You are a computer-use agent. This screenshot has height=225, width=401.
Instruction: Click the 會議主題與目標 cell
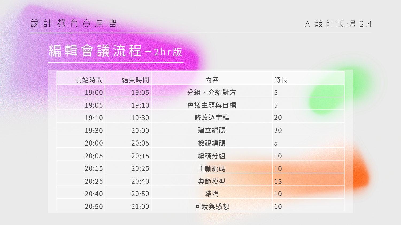[212, 105]
